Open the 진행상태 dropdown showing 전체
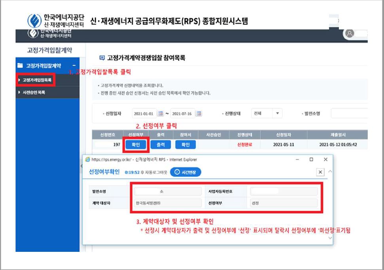This screenshot has height=270, width=384. [267, 114]
